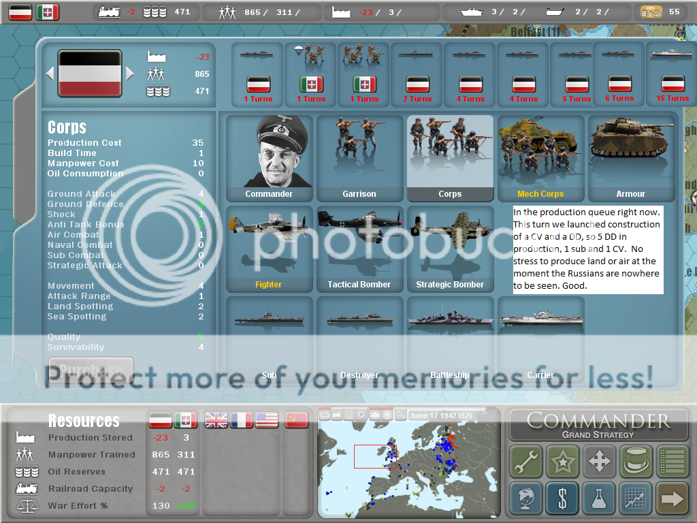Screen dimensions: 697x523
Task: Open the statistics graph button
Action: pos(636,498)
